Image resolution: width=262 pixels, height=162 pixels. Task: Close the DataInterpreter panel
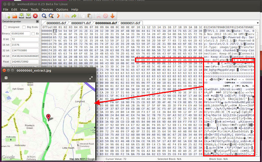pyautogui.click(x=38, y=22)
